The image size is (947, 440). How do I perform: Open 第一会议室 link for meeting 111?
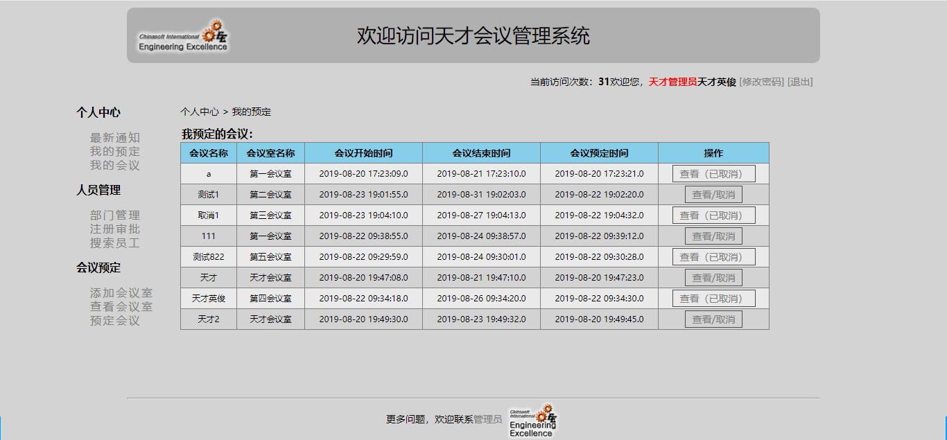tap(270, 236)
